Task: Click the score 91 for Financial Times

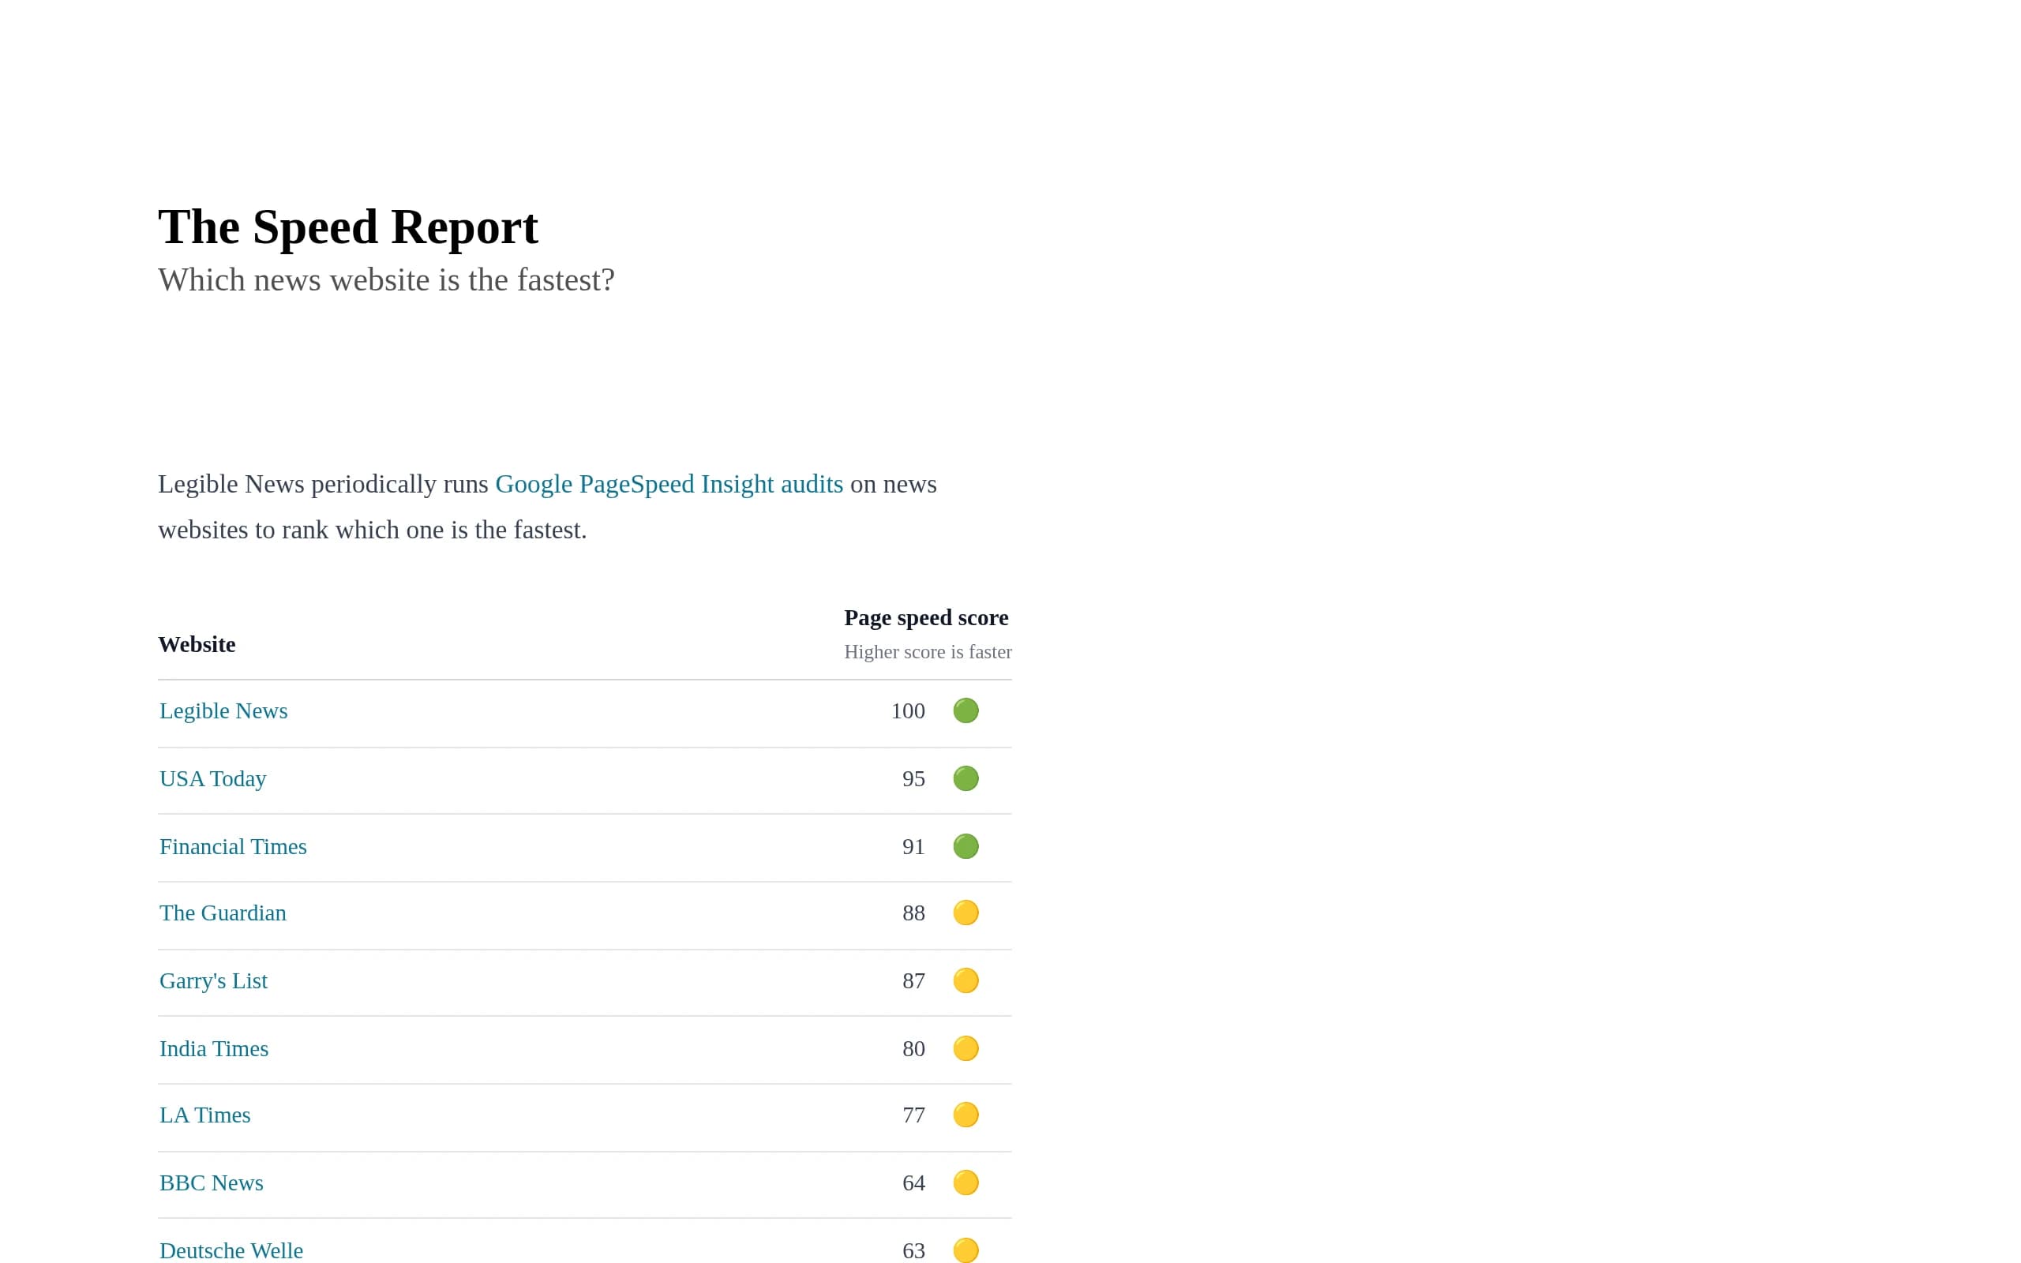Action: 913,846
